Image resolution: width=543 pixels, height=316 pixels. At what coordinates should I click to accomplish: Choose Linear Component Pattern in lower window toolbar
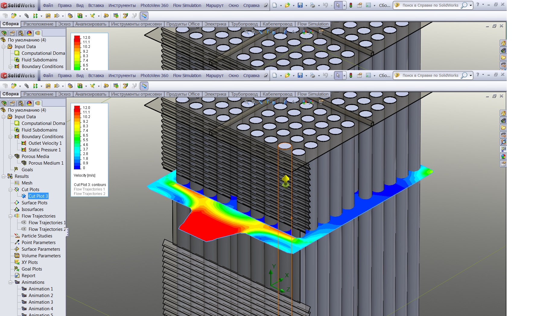[x=35, y=86]
